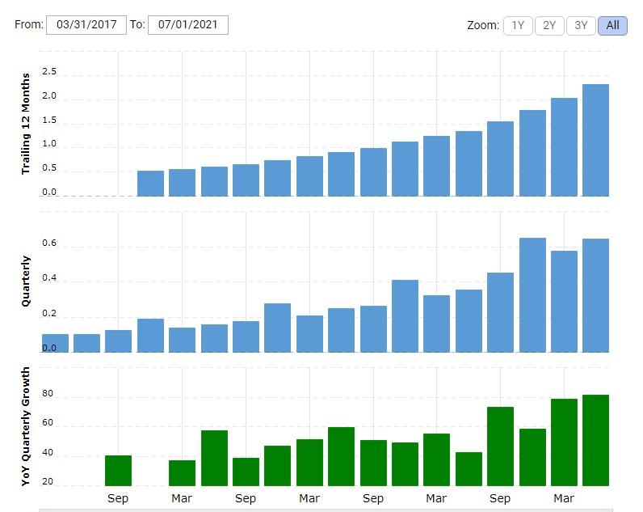Click the 80 tick on YoY chart

[48, 393]
